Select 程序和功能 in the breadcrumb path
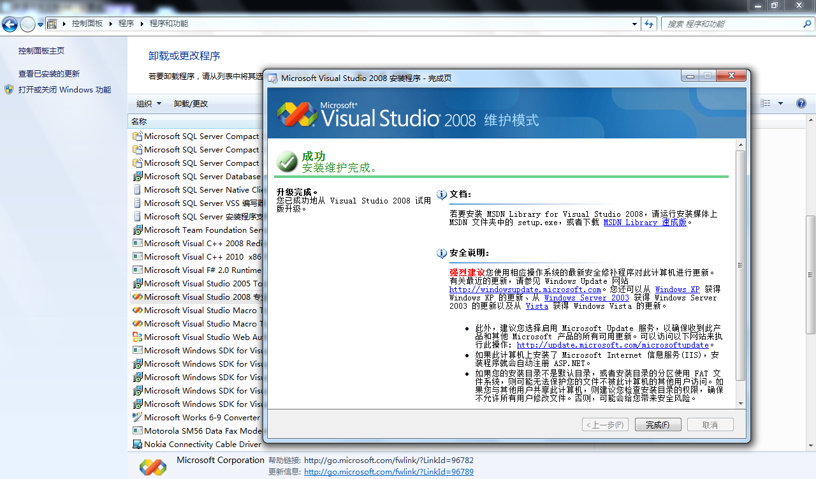816x479 pixels. tap(169, 24)
